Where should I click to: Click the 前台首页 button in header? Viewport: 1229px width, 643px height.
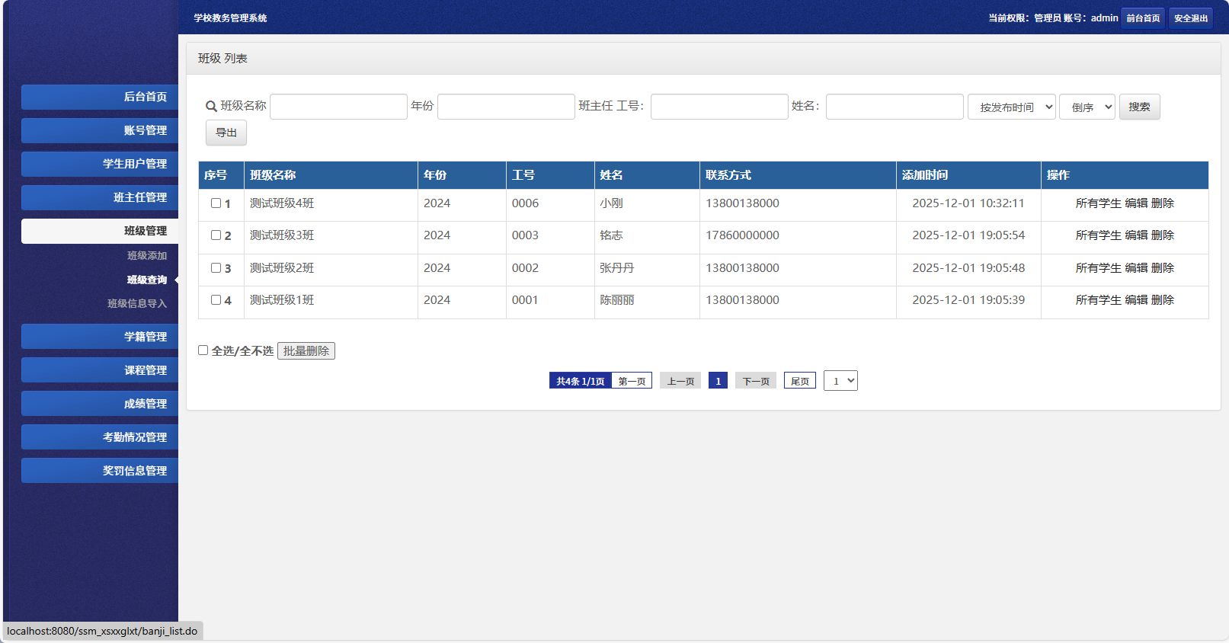1143,18
